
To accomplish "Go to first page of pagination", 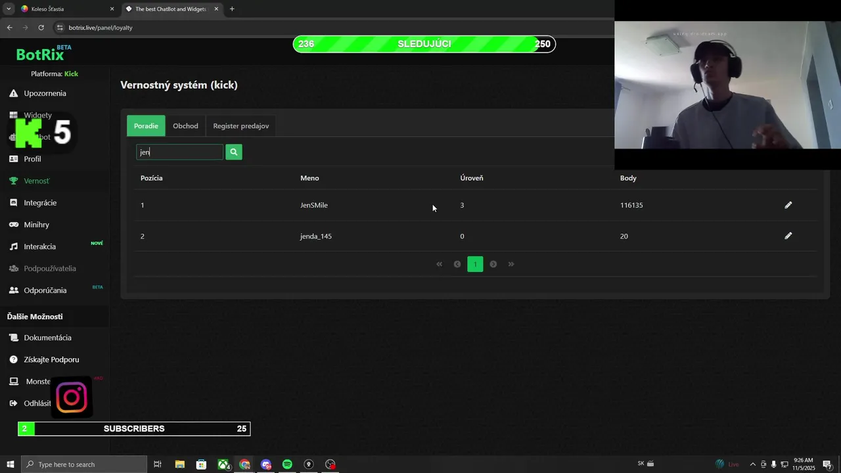I will coord(440,264).
